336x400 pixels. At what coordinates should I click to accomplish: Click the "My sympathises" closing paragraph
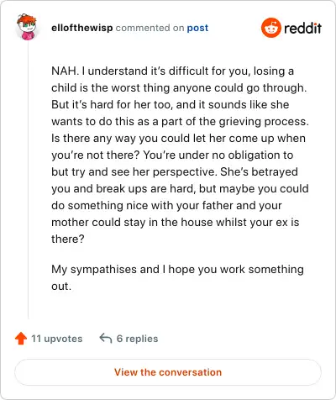pyautogui.click(x=177, y=277)
